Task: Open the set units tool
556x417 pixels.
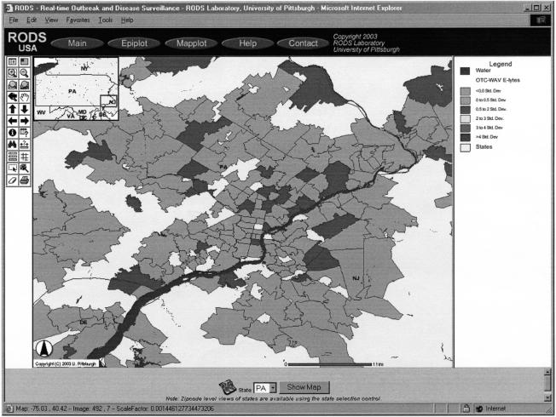Action: coord(13,157)
